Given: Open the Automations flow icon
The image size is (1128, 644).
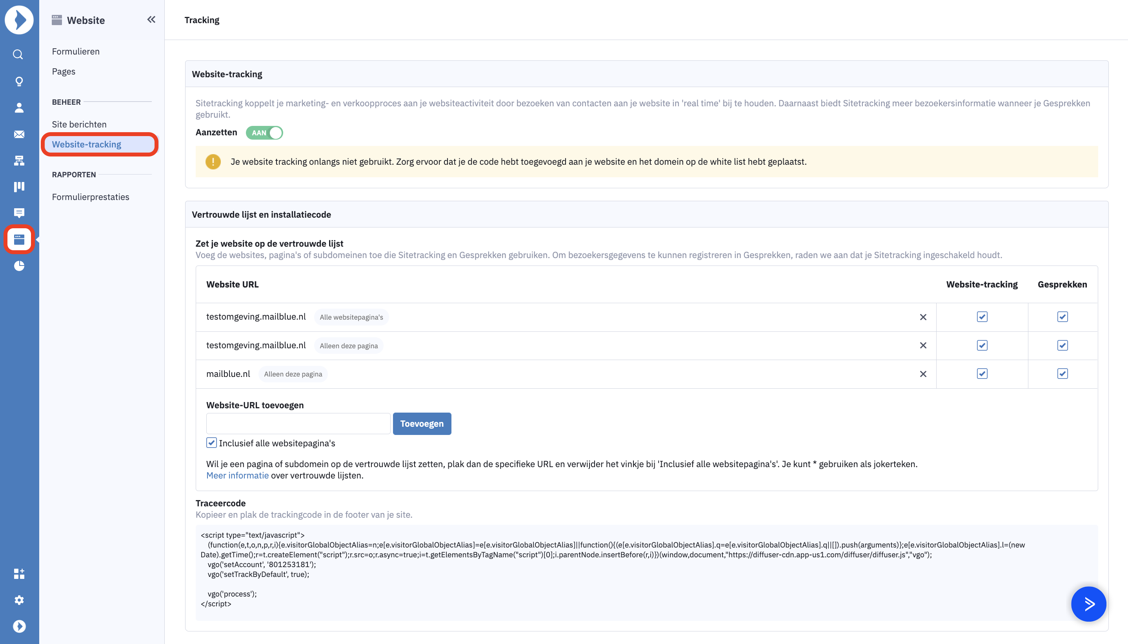Looking at the screenshot, I should [19, 160].
